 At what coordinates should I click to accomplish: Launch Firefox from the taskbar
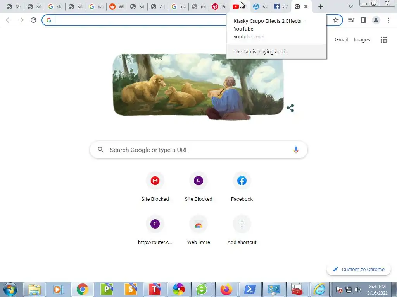[x=226, y=289]
